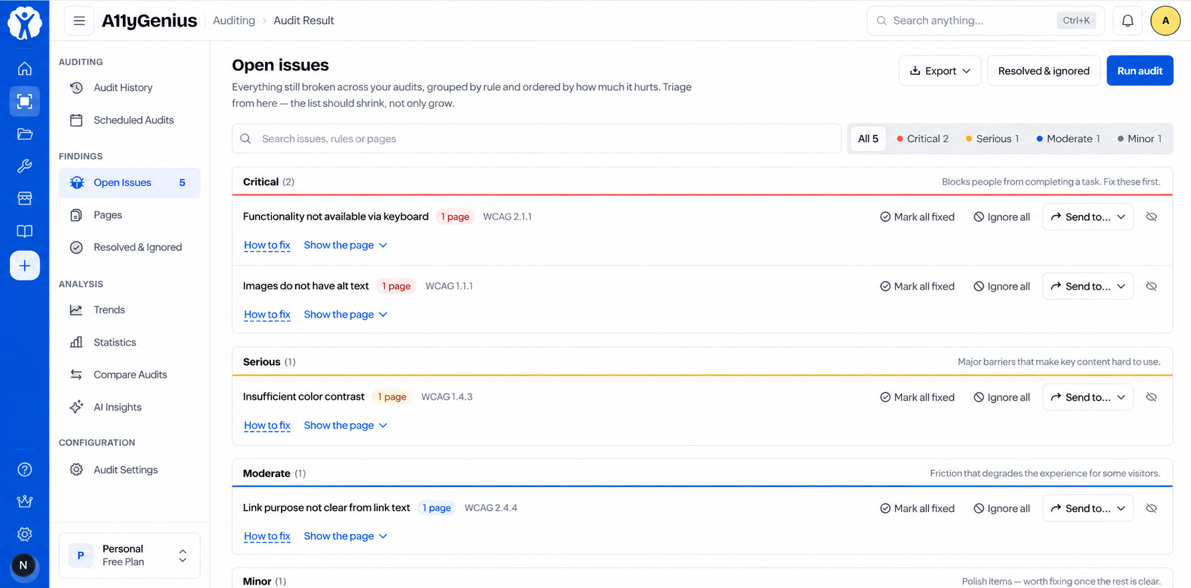1191x588 pixels.
Task: Open Send to dropdown for color contrast issue
Action: 1088,397
